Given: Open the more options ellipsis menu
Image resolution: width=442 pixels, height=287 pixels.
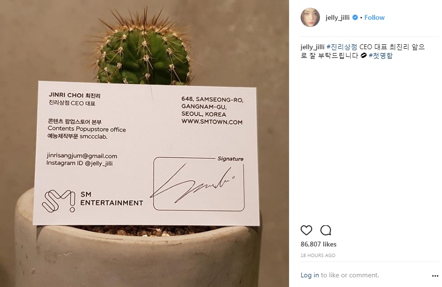Looking at the screenshot, I should point(435,276).
